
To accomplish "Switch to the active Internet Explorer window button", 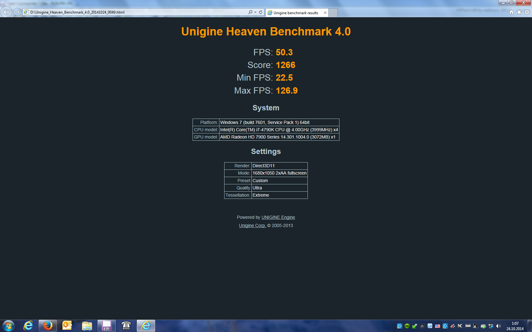I will 146,326.
